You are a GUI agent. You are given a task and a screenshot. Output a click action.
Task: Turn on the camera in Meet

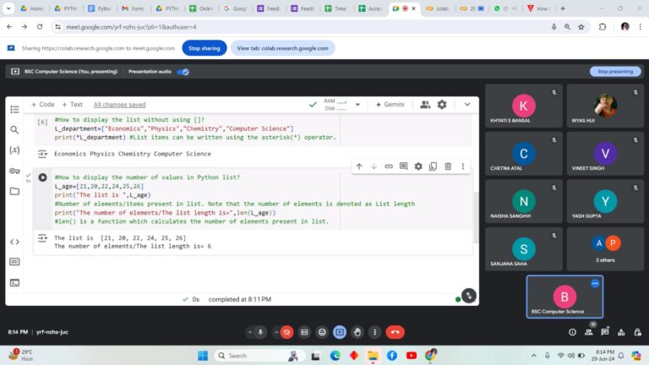click(286, 332)
